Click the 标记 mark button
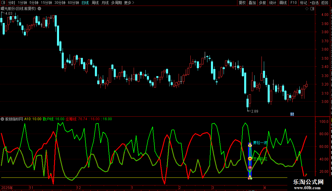Screen dimensions: 332x191 point(304,3)
